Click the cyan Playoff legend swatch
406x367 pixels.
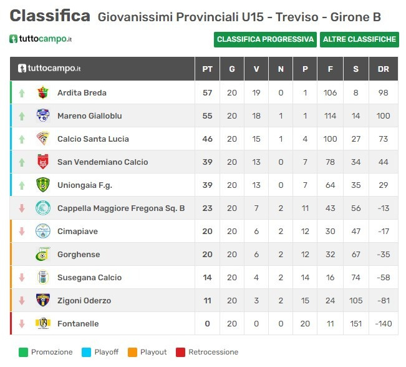86,352
